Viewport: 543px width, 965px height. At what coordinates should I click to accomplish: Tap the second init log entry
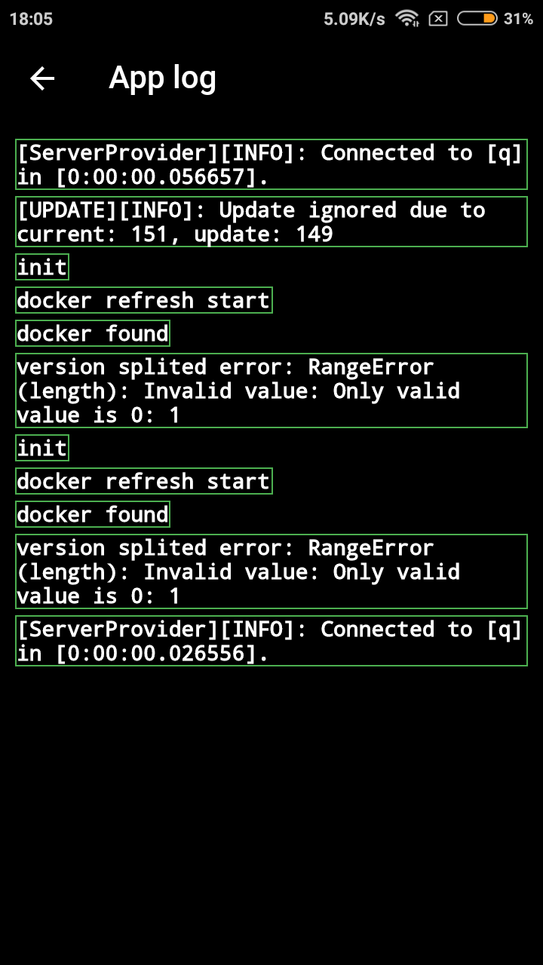coord(41,449)
